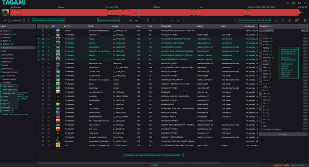309x167 pixels.
Task: Open the Session item in sidebar
Action: point(6,31)
